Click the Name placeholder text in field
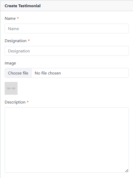 tap(13, 29)
